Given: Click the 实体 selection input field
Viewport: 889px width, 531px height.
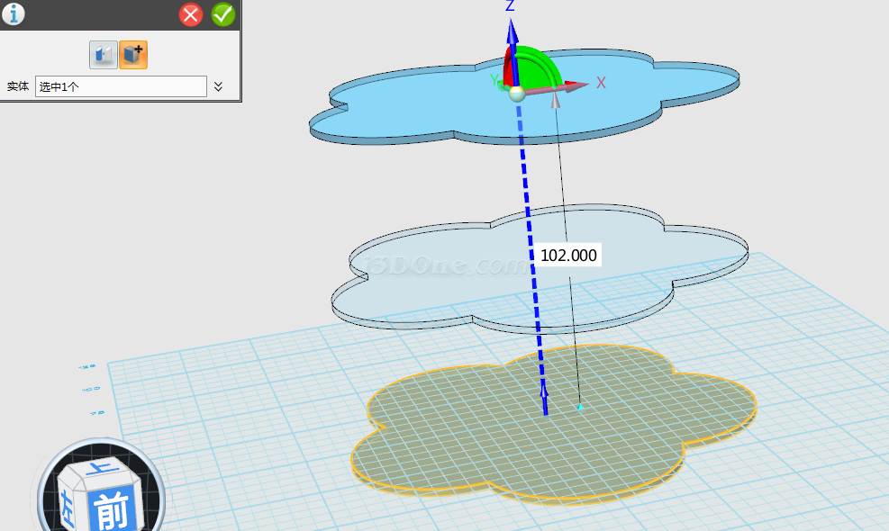Looking at the screenshot, I should (x=121, y=87).
